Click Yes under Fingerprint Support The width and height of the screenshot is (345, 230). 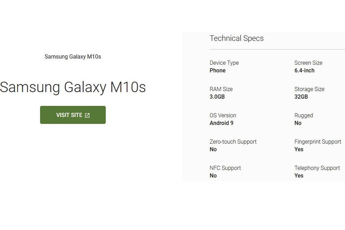pos(299,149)
